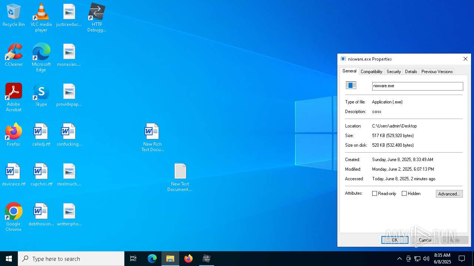
Task: Open the Recycle Bin desktop icon
Action: 14,15
